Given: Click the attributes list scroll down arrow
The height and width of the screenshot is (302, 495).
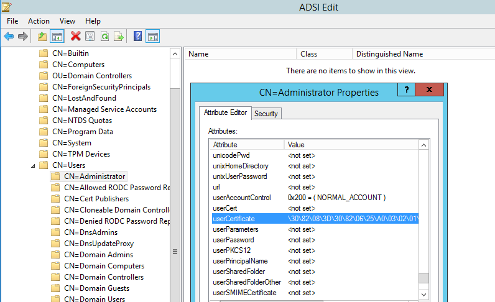Looking at the screenshot, I should pyautogui.click(x=423, y=293).
